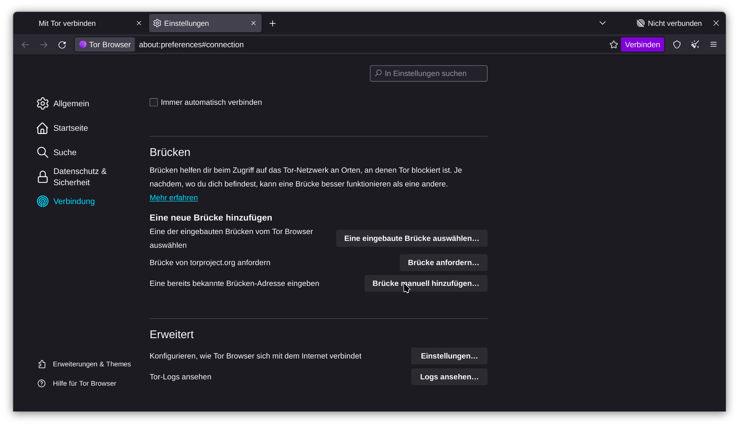739x426 pixels.
Task: Click the Allgemein settings gear icon
Action: pyautogui.click(x=43, y=103)
